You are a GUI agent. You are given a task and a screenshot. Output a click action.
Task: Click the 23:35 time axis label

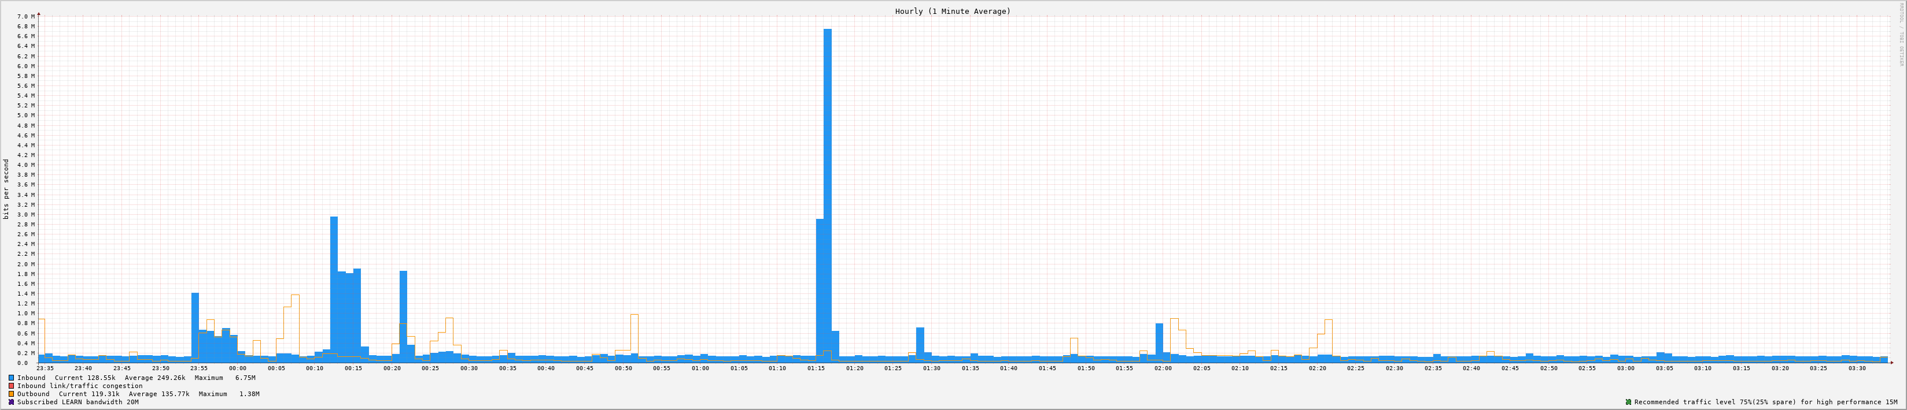pos(45,368)
